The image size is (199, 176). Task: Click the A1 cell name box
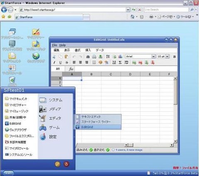pyautogui.click(x=58, y=69)
